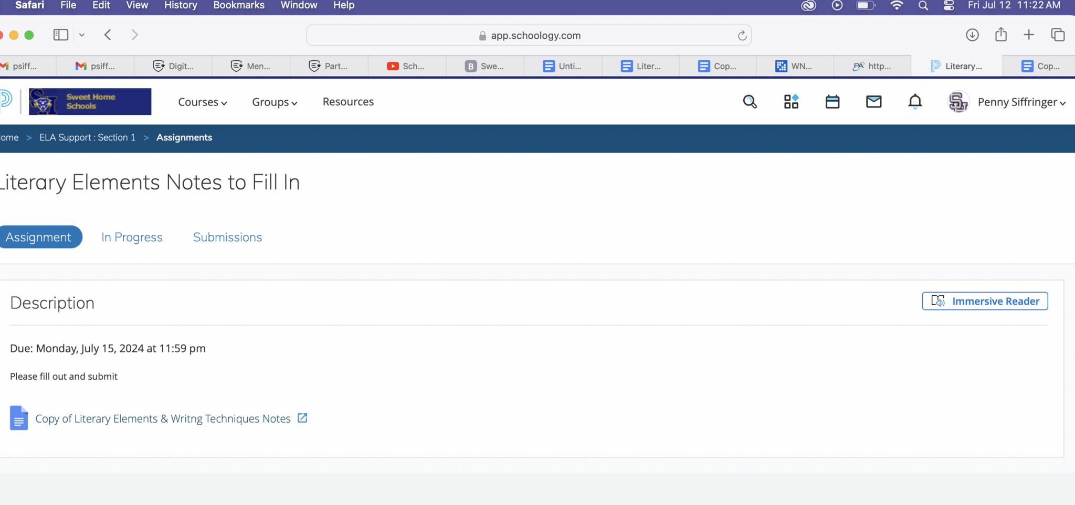
Task: Open the external link icon beside notes document
Action: click(x=302, y=418)
